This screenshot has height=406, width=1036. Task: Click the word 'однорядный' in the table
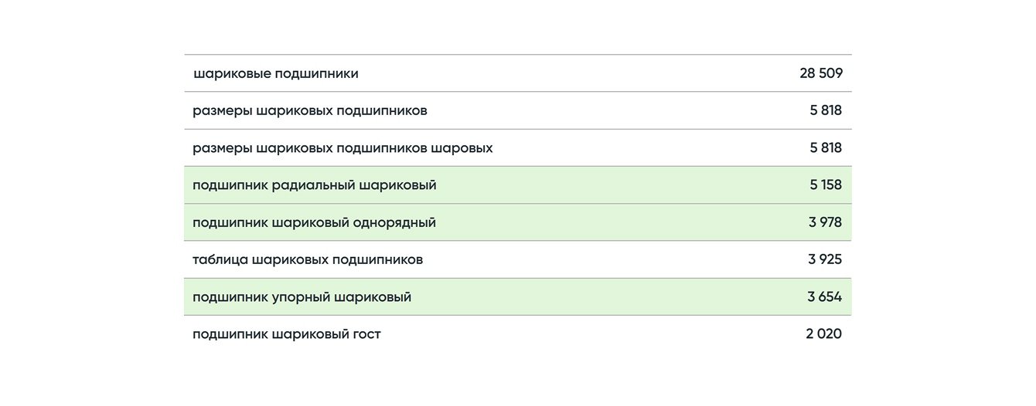tap(394, 223)
